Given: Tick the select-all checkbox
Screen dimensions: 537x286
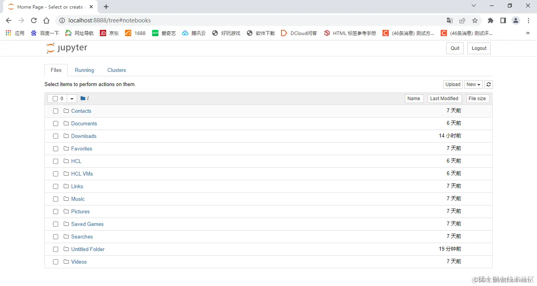Looking at the screenshot, I should click(55, 99).
